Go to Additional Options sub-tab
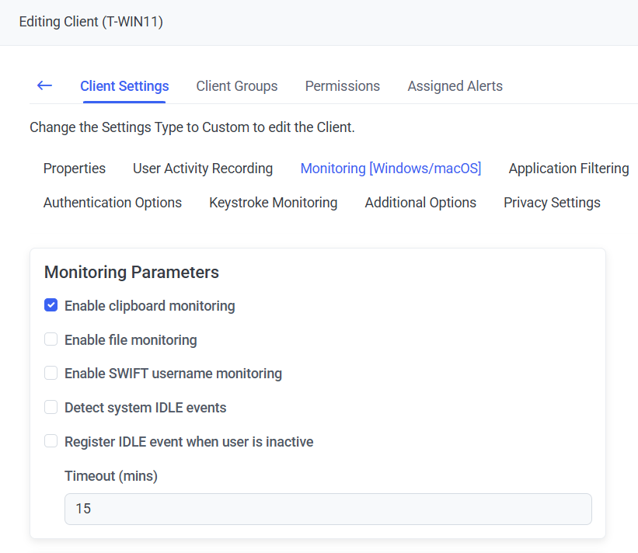 point(420,203)
